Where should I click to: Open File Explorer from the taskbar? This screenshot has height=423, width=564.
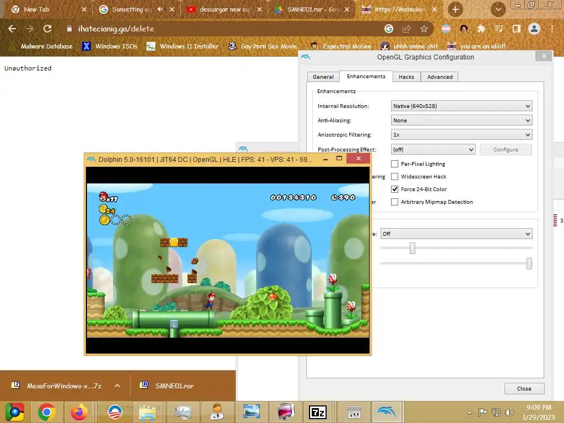click(x=148, y=412)
